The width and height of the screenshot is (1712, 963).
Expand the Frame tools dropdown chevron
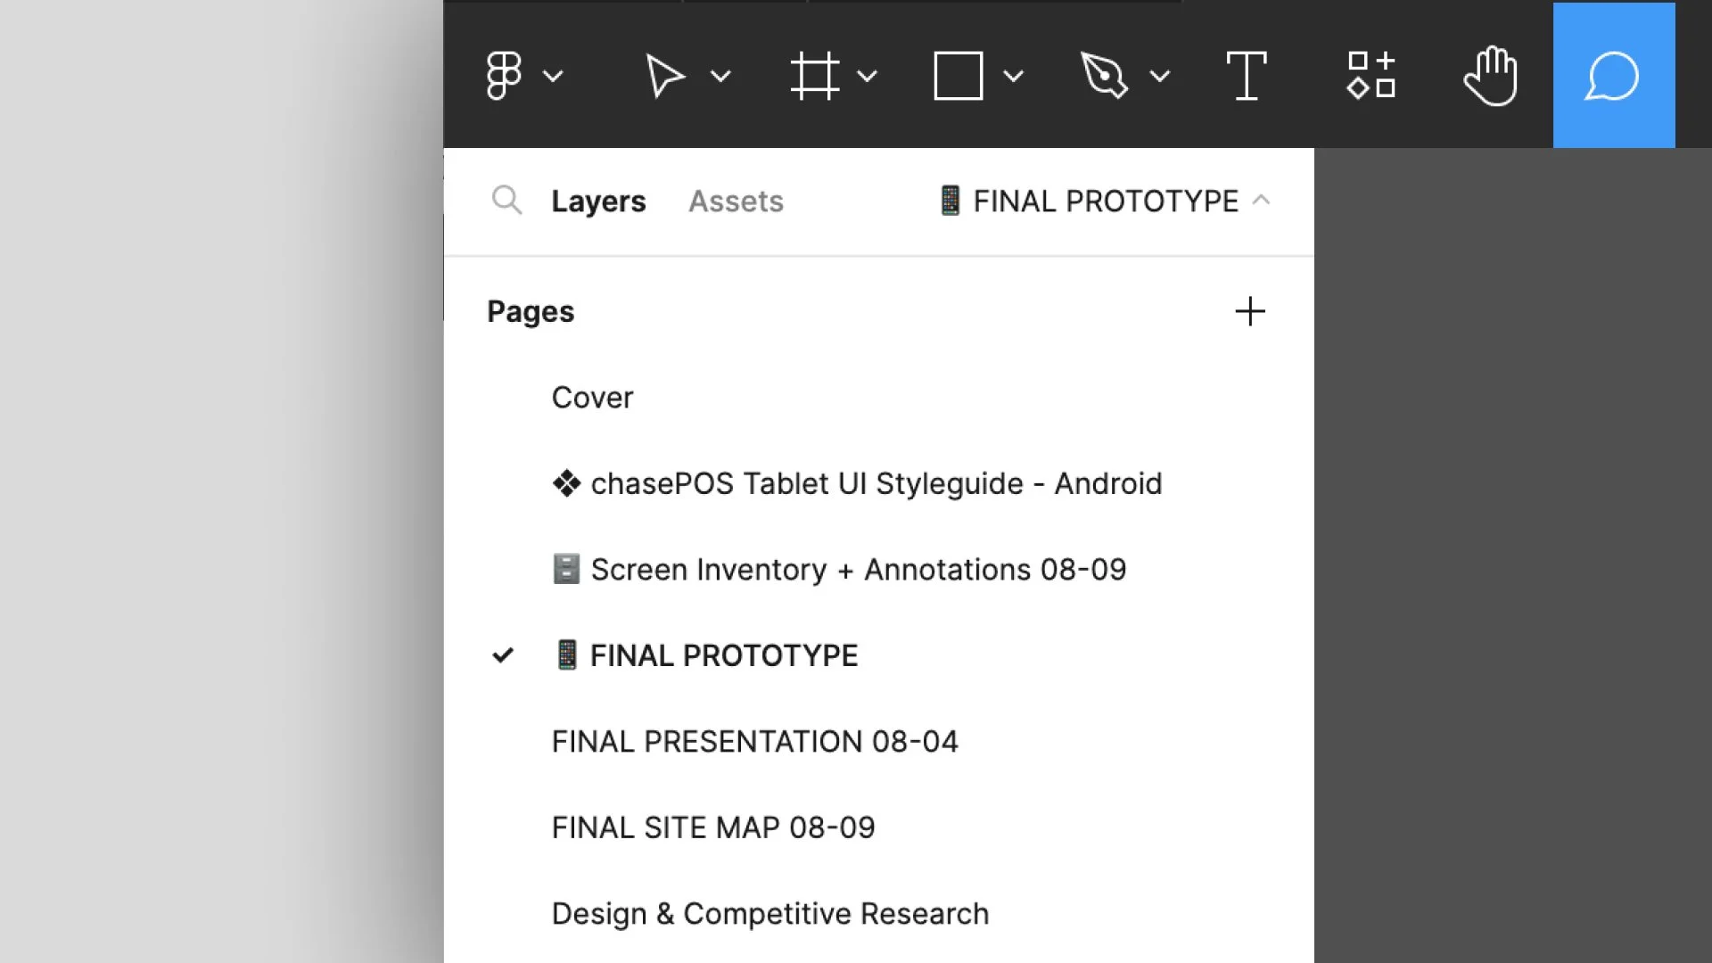point(867,76)
